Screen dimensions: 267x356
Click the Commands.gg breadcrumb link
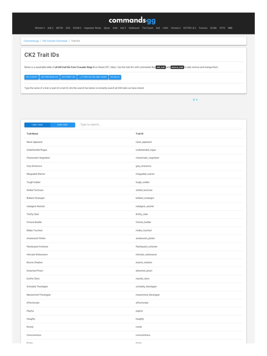point(31,41)
